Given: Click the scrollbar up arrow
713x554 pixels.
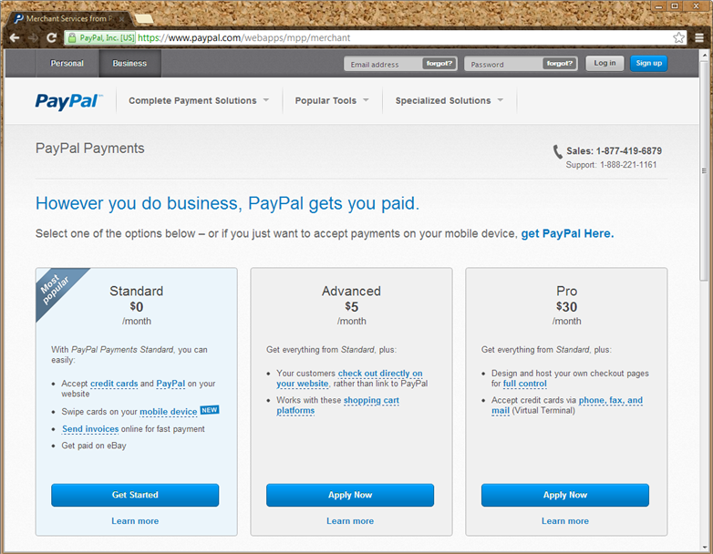Looking at the screenshot, I should pos(704,54).
